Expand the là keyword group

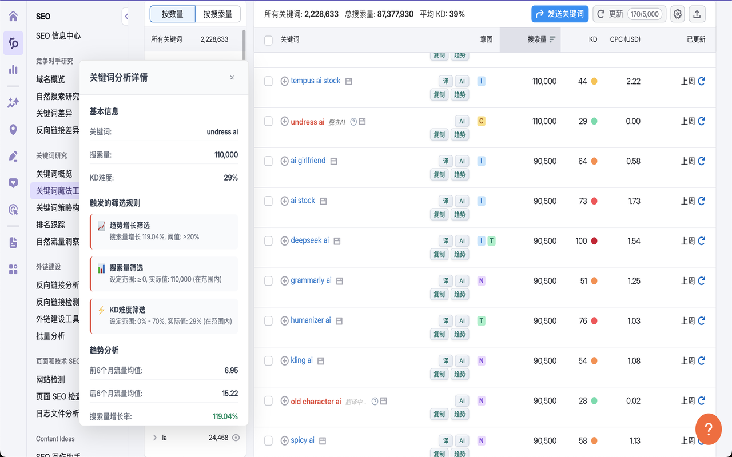click(154, 438)
